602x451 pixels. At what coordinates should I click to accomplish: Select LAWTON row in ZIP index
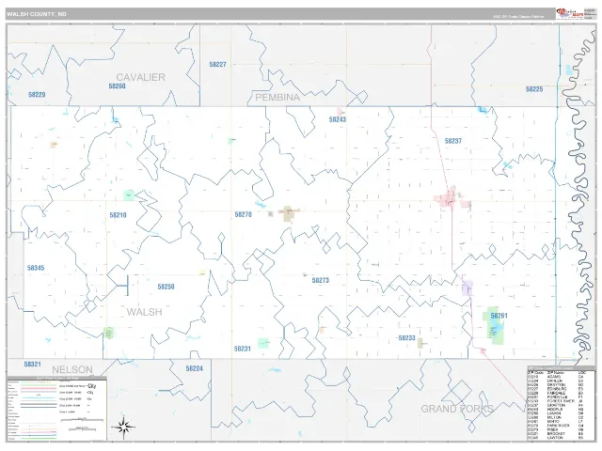coord(557,438)
